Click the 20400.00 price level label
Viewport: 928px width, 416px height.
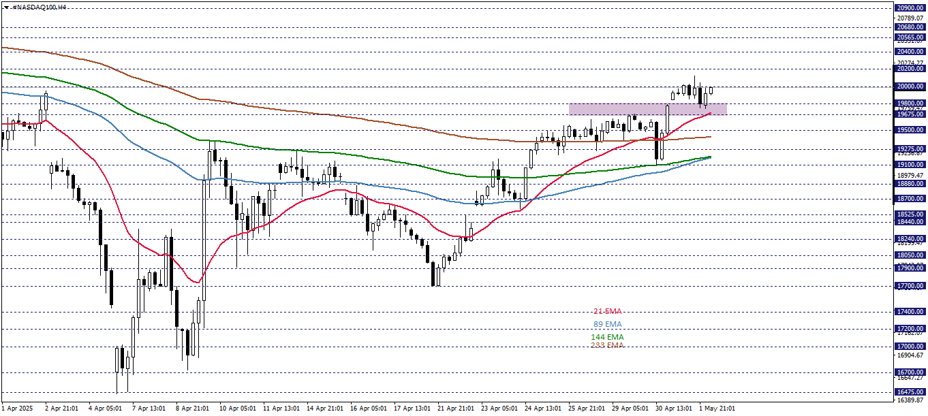click(x=910, y=52)
